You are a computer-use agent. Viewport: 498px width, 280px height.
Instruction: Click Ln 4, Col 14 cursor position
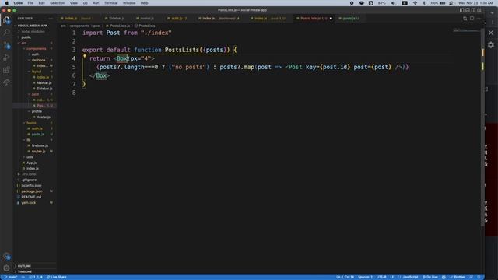[345, 277]
